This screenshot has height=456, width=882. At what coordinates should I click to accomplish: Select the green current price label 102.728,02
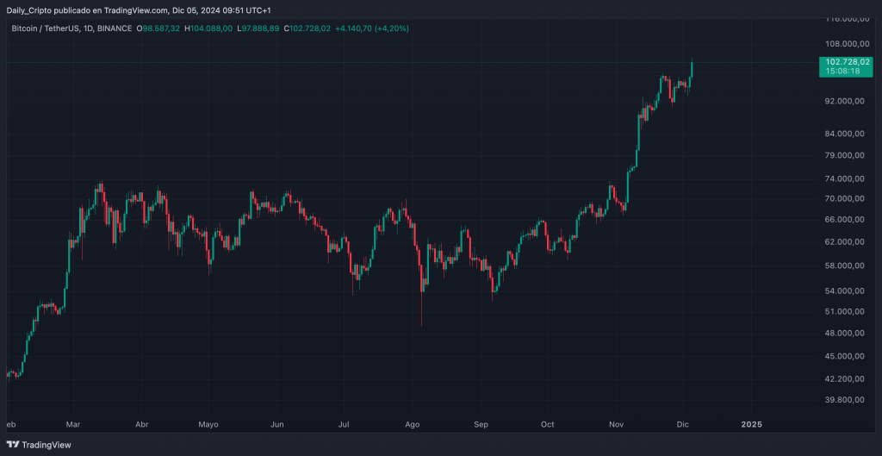(848, 62)
